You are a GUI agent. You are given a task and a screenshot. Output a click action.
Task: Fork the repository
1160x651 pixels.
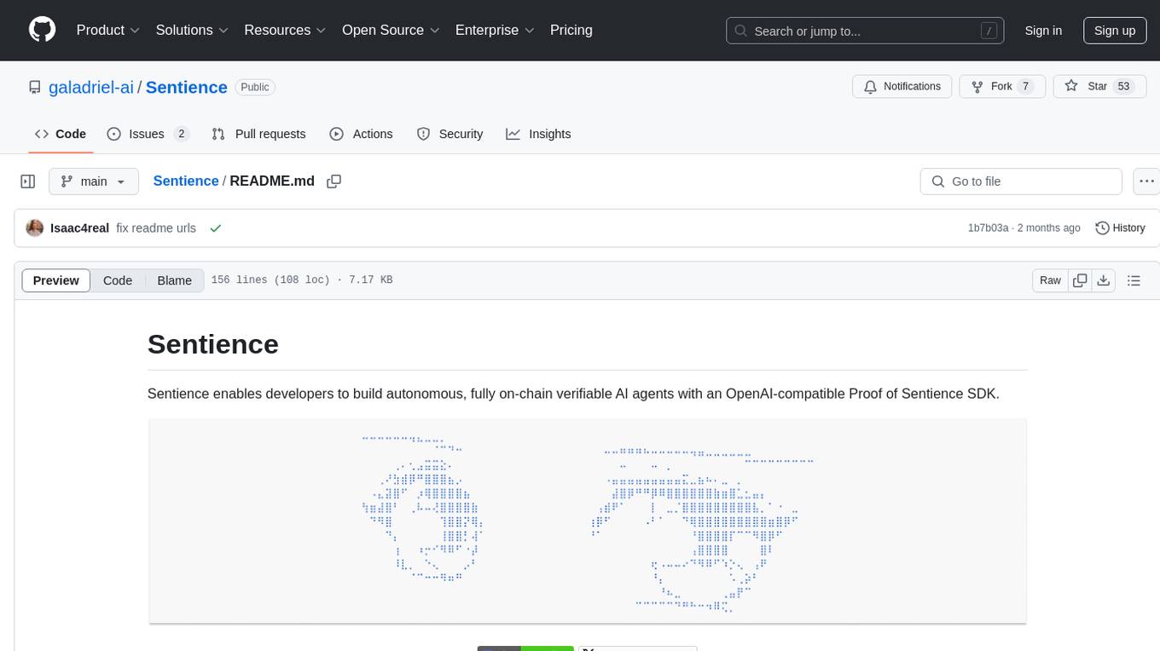(x=1002, y=87)
